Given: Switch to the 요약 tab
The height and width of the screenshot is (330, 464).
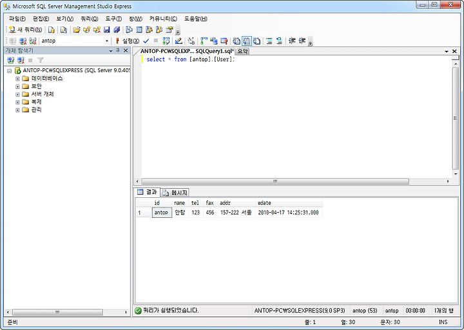Looking at the screenshot, I should (x=242, y=51).
